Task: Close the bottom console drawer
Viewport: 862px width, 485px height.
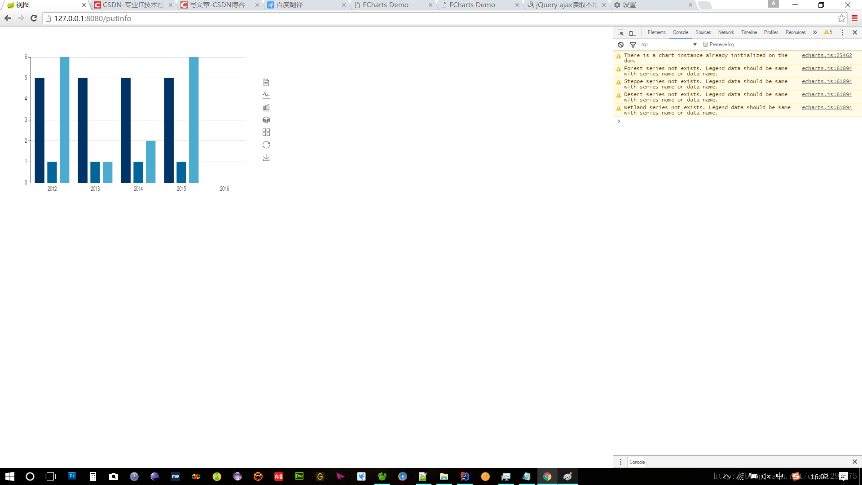Action: pos(855,462)
